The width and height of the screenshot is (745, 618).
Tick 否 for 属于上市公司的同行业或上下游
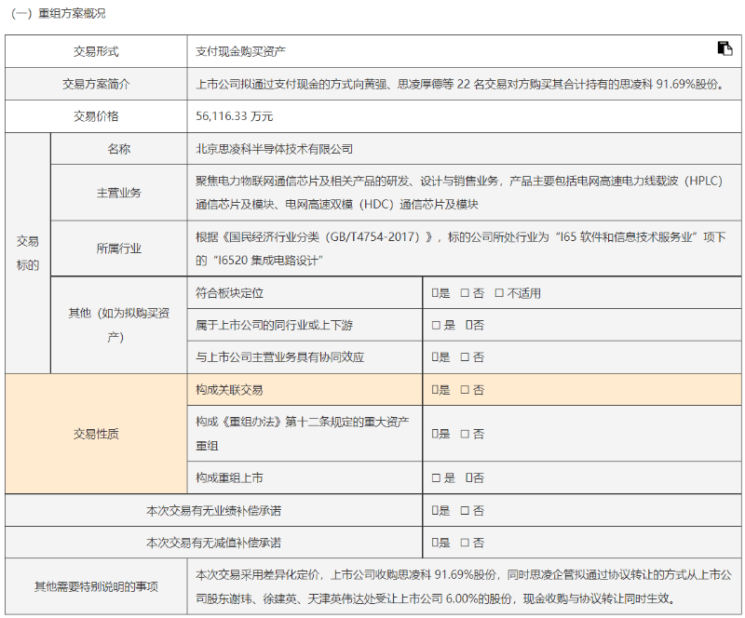coord(469,325)
